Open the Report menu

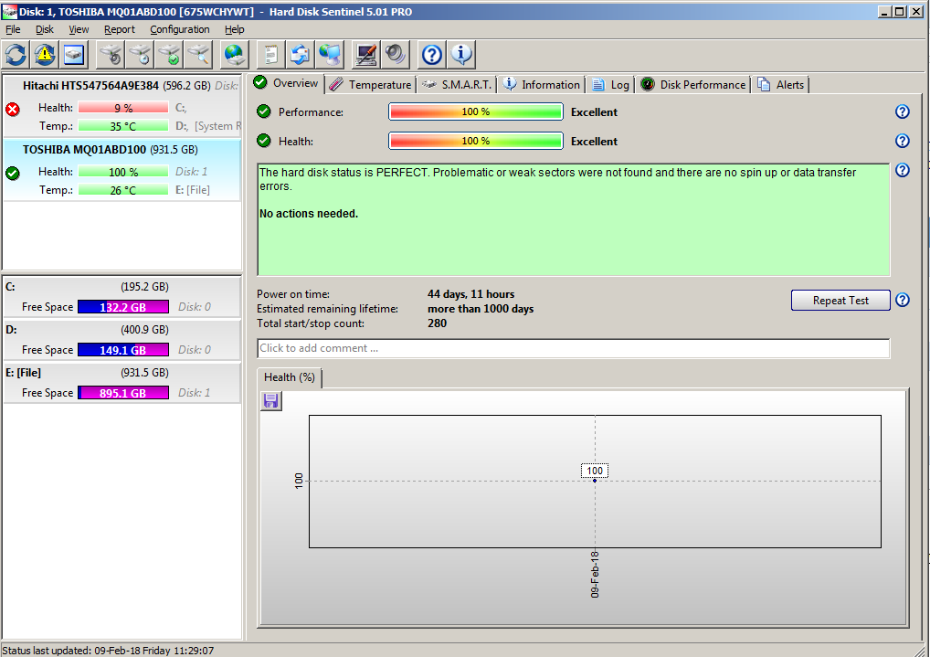point(120,29)
